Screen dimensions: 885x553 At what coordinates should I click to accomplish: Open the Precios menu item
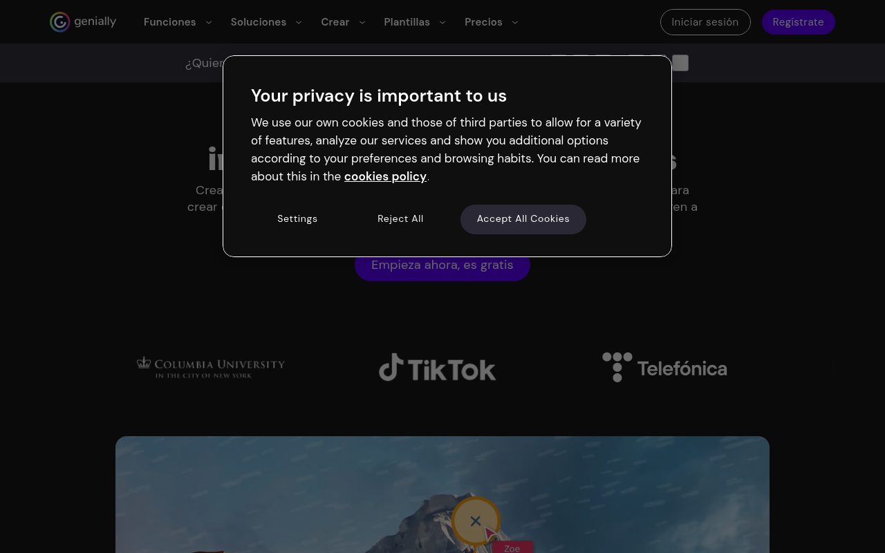(483, 22)
